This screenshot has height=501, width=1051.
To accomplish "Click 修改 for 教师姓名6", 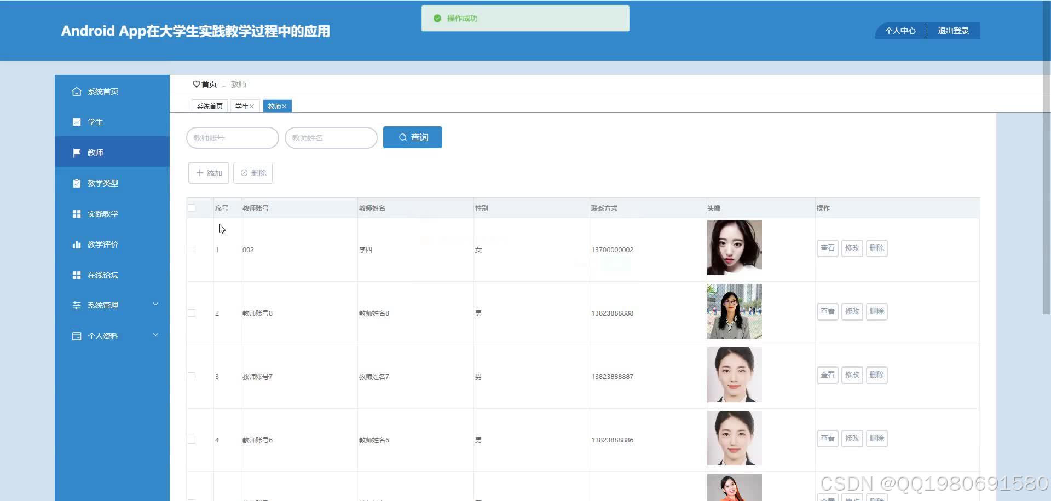I will tap(852, 439).
